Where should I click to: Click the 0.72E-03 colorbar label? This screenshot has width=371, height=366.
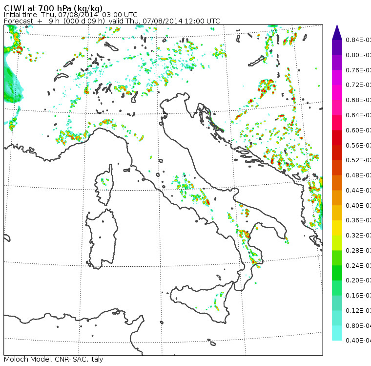[358, 85]
